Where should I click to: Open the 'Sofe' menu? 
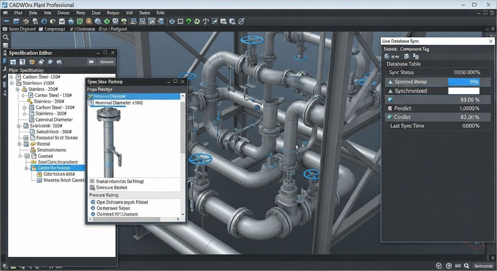point(161,13)
